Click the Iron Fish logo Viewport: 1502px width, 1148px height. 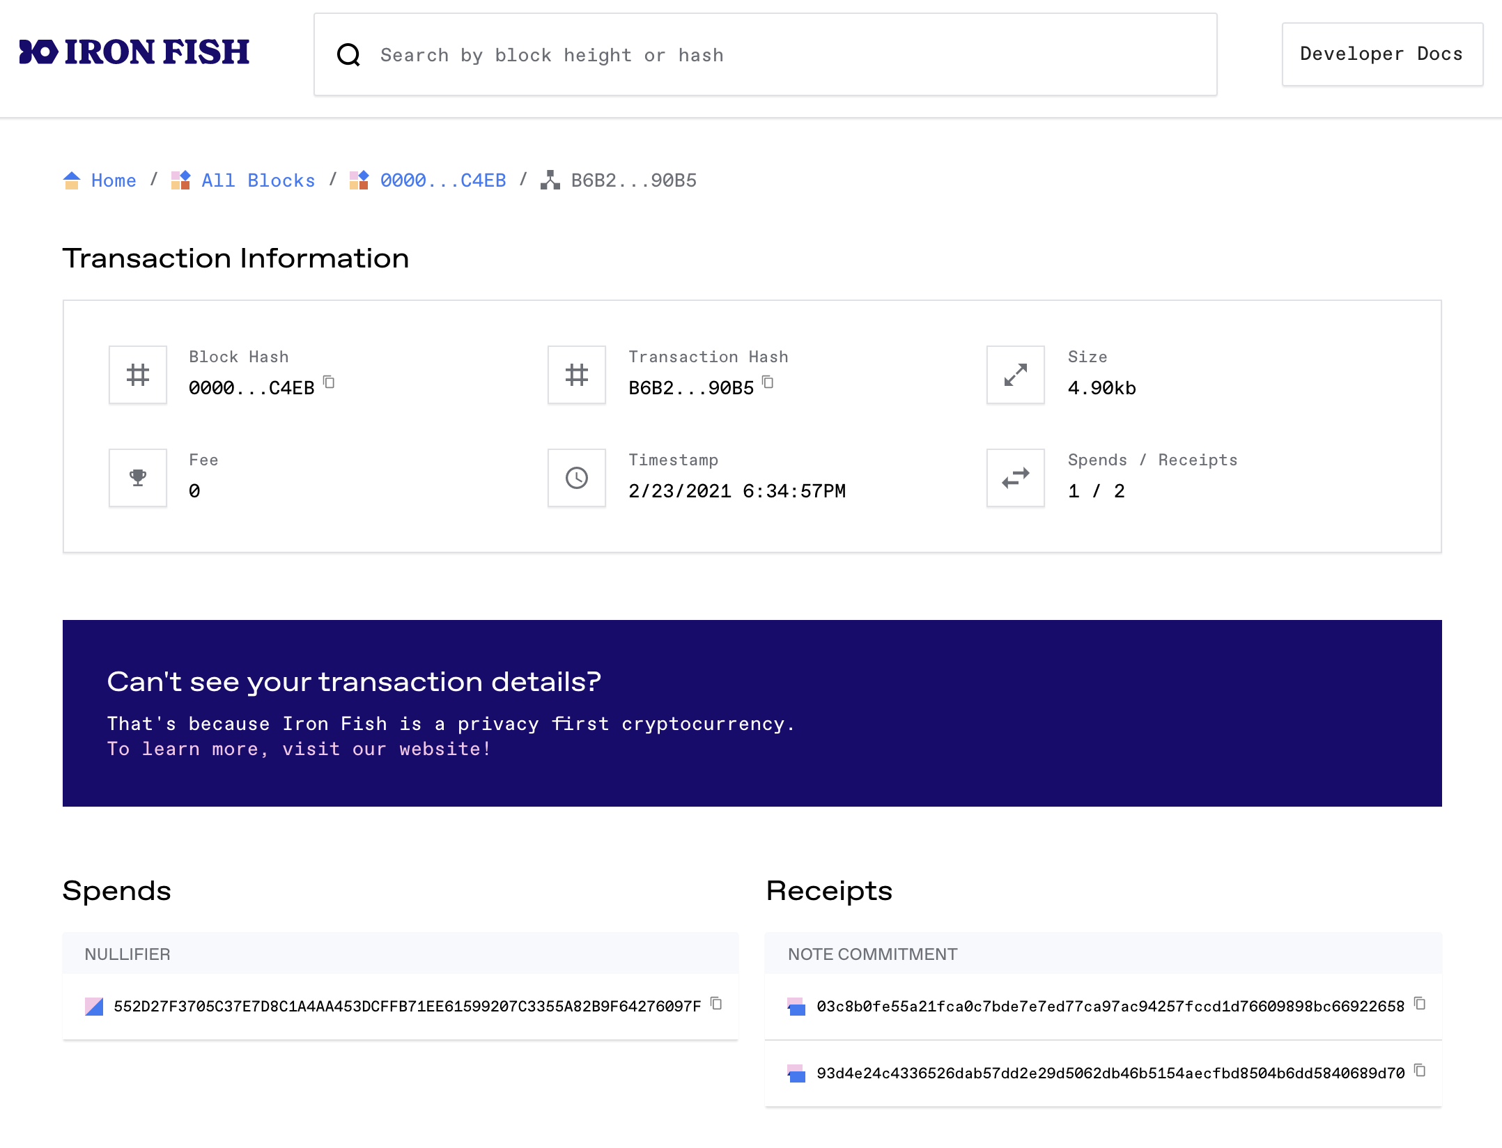134,53
